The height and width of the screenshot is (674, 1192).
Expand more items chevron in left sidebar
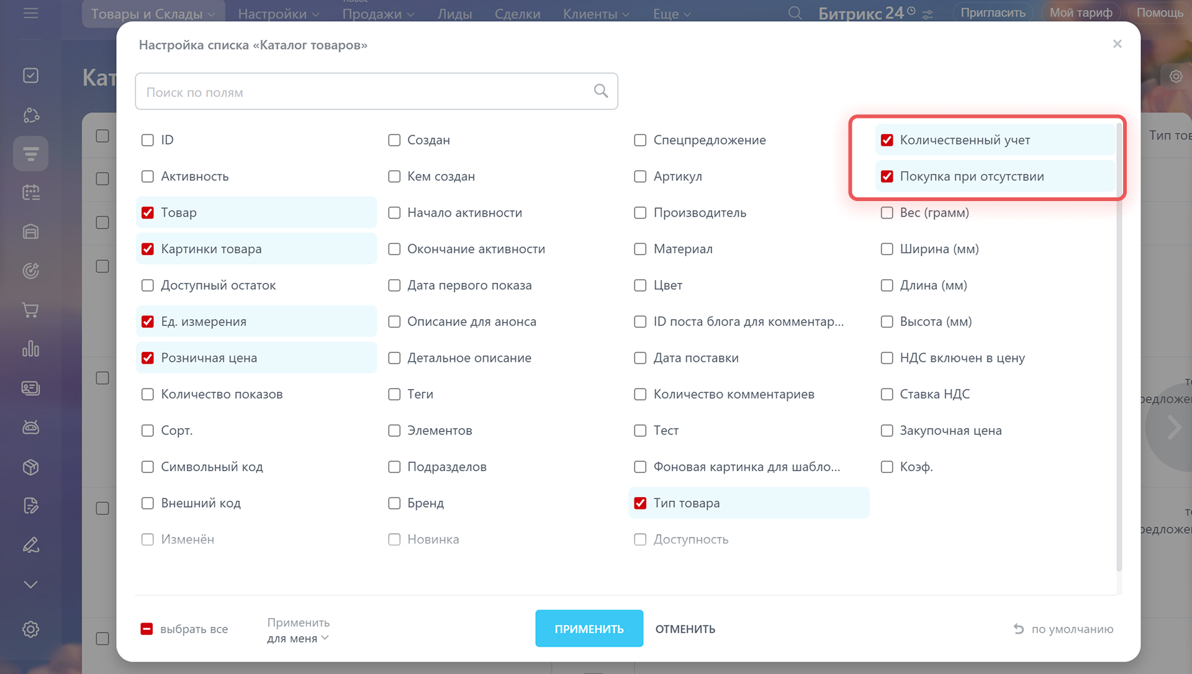30,585
